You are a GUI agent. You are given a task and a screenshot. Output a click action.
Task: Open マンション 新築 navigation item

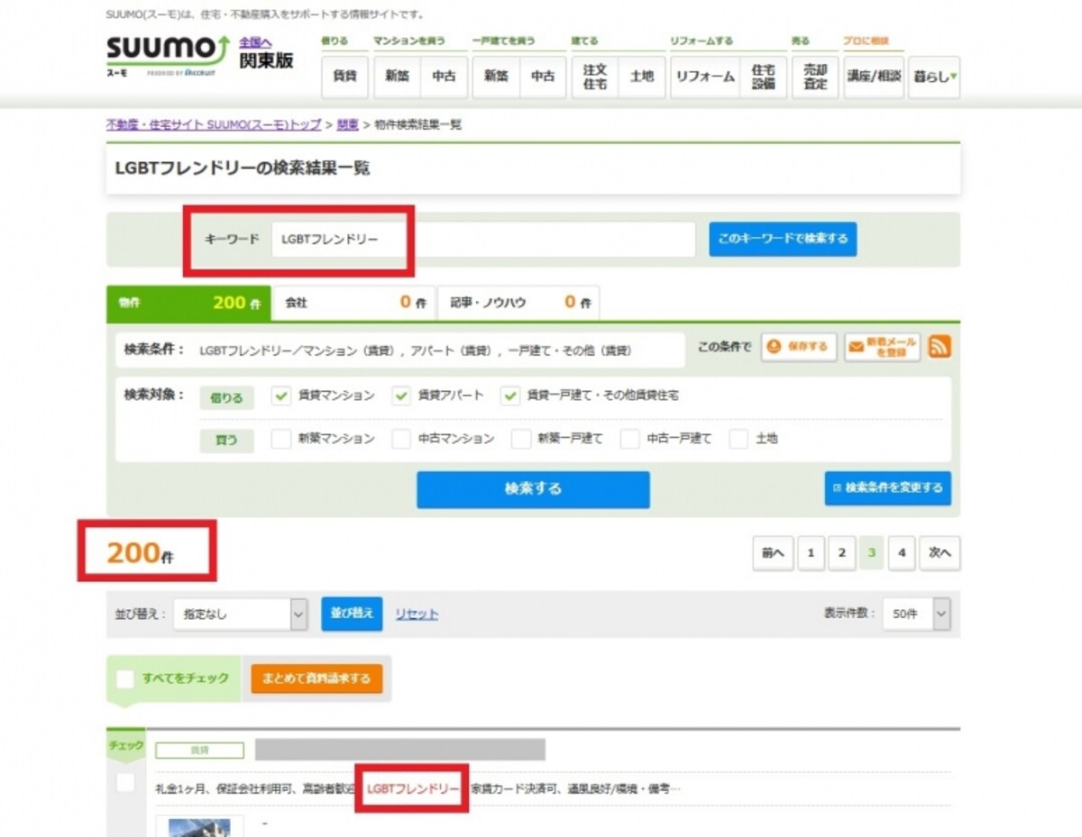[397, 77]
